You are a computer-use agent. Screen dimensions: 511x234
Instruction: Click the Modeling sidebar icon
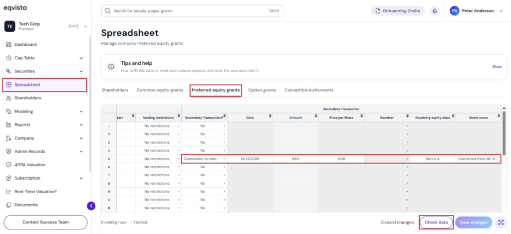(9, 112)
